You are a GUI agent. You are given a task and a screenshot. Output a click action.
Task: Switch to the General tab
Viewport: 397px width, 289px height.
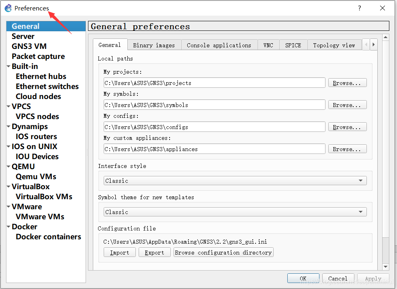[x=110, y=45]
